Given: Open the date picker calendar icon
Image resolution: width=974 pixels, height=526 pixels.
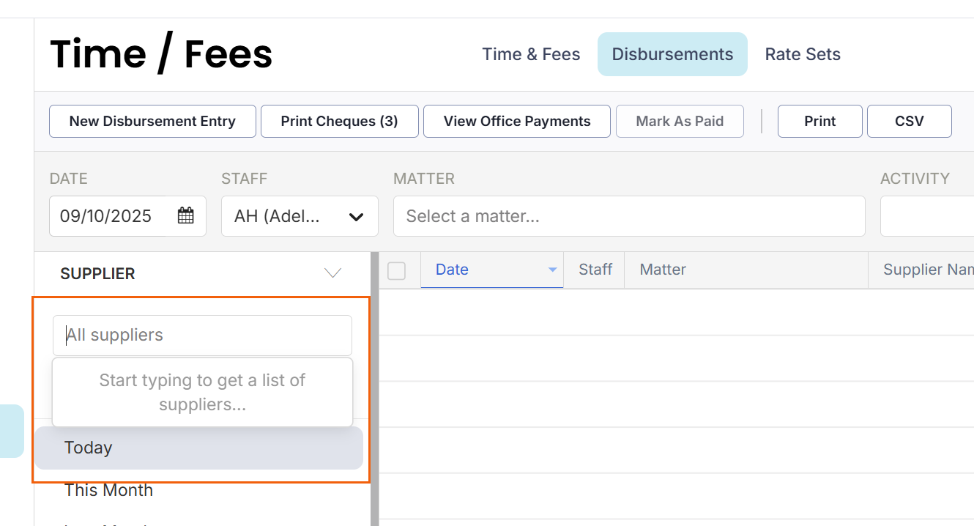Looking at the screenshot, I should pos(186,216).
